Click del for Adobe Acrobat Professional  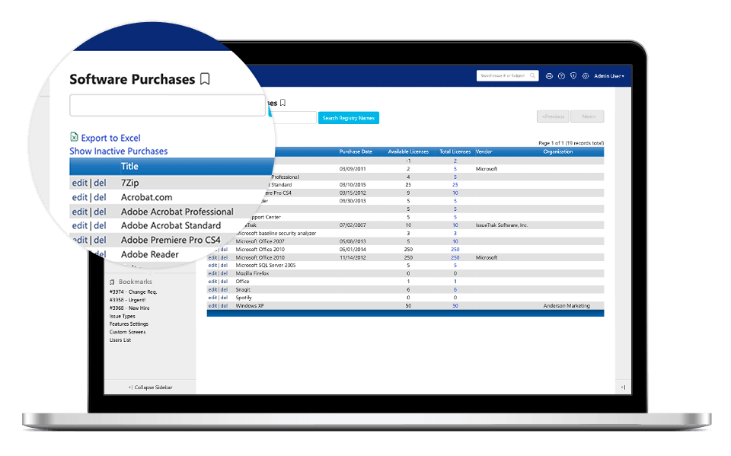(x=100, y=212)
